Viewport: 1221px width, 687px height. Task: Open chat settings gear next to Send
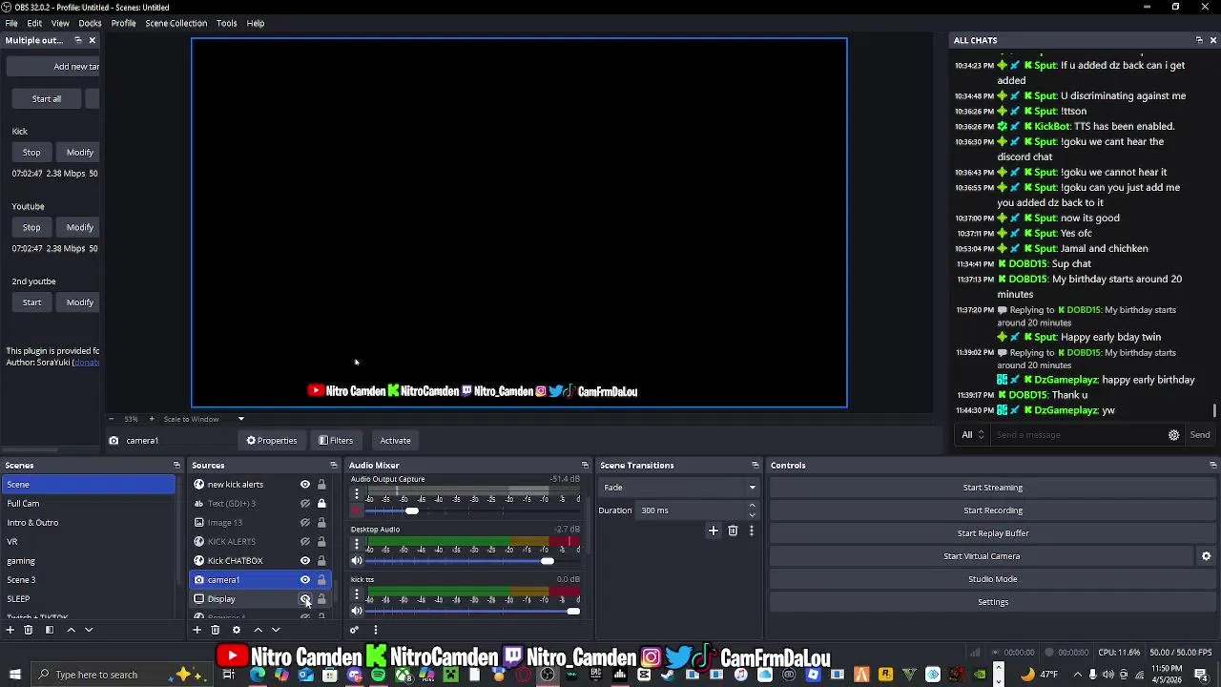point(1173,435)
